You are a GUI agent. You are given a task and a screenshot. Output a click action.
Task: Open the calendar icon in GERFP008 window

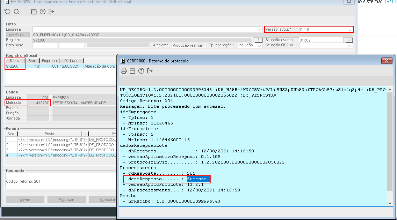pos(132,71)
